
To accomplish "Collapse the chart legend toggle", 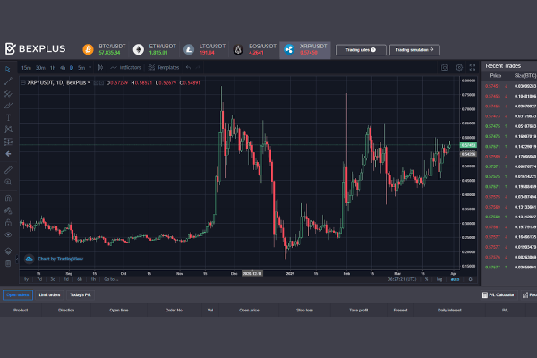I will 23,82.
